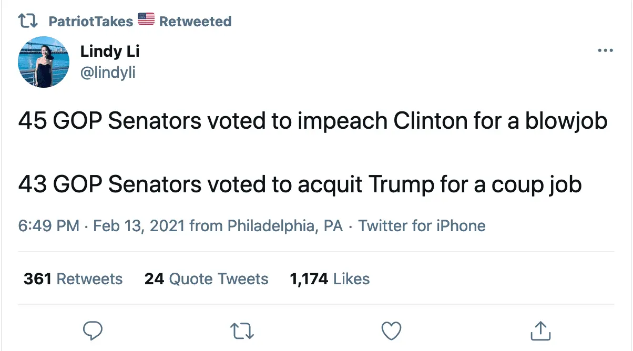Click the Feb 13, 2021 date
The height and width of the screenshot is (351, 633).
coord(139,226)
